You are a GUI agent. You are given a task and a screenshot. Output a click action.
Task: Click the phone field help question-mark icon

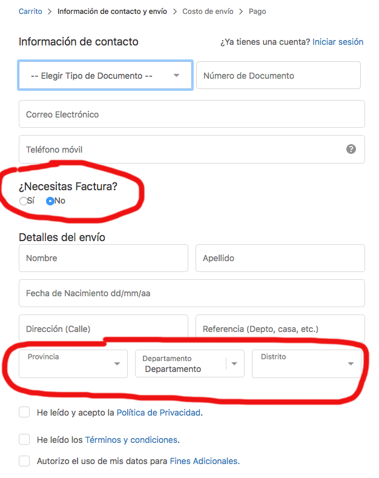coord(351,149)
